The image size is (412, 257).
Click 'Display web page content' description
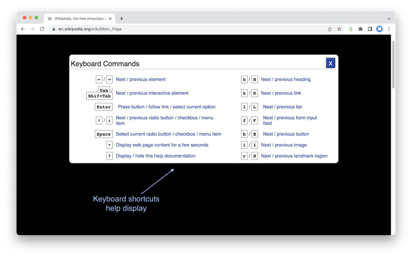pyautogui.click(x=162, y=145)
